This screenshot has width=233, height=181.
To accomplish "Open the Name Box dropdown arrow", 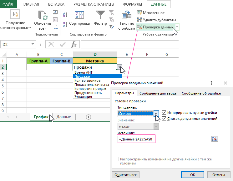I will (33, 45).
